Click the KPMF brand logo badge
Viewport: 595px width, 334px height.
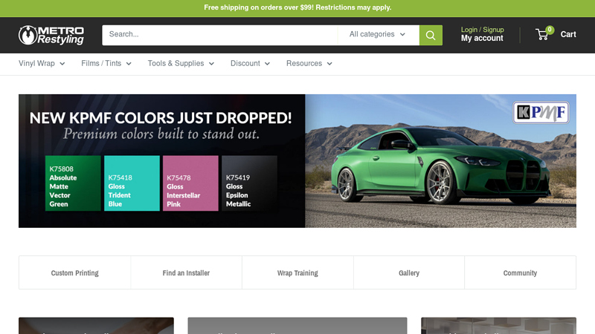[x=541, y=113]
